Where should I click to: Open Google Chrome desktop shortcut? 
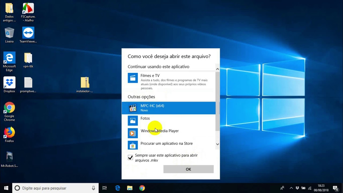tap(9, 112)
